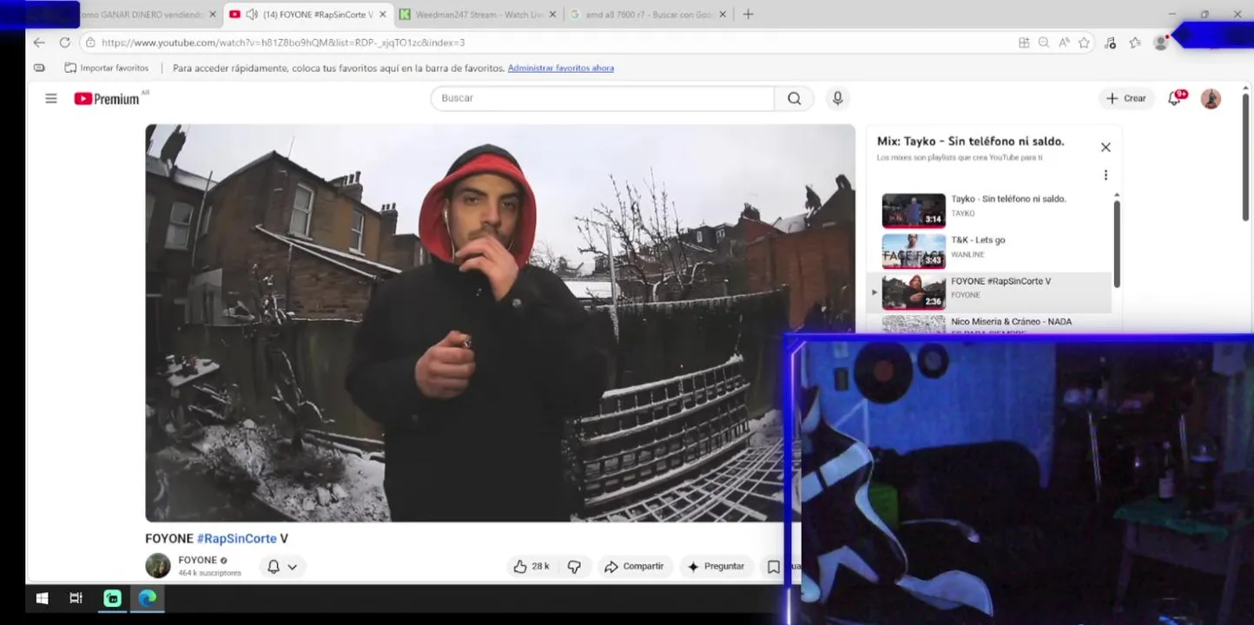
Task: Close the Mix playlist panel
Action: tap(1105, 148)
